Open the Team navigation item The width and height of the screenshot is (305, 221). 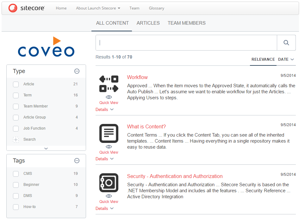pos(134,8)
